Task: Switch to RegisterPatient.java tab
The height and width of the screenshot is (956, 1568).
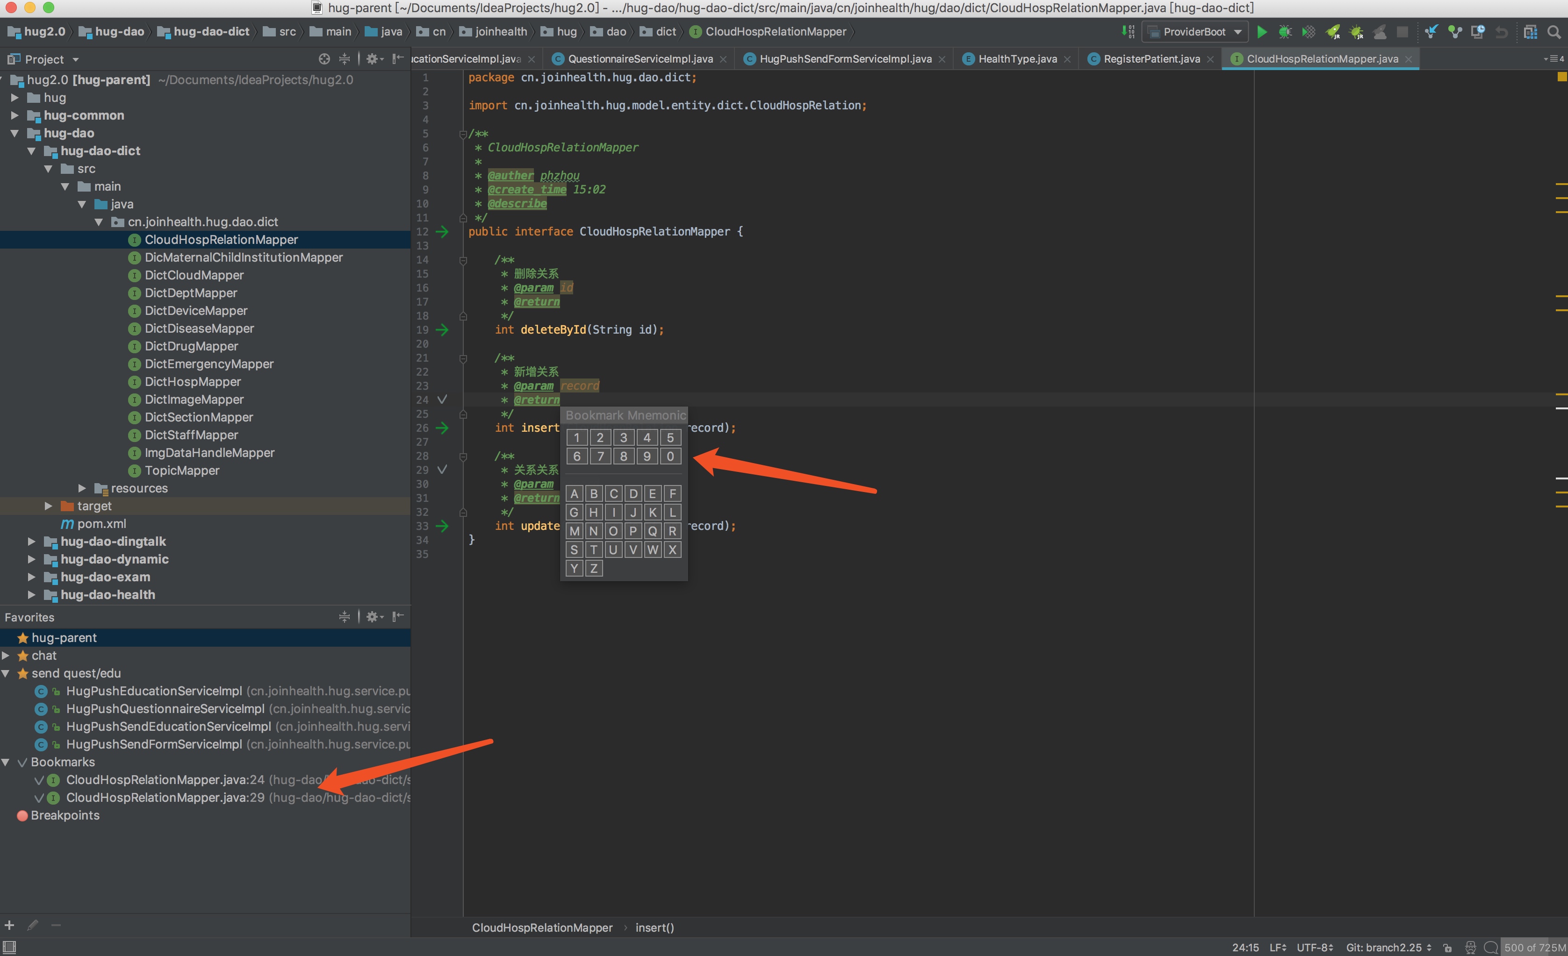Action: 1151,59
